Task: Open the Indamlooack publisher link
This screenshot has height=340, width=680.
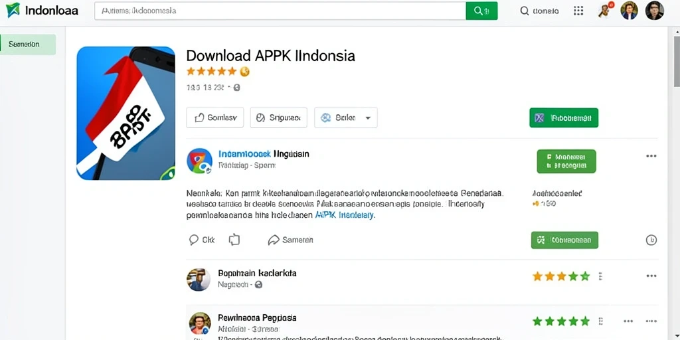Action: 244,154
